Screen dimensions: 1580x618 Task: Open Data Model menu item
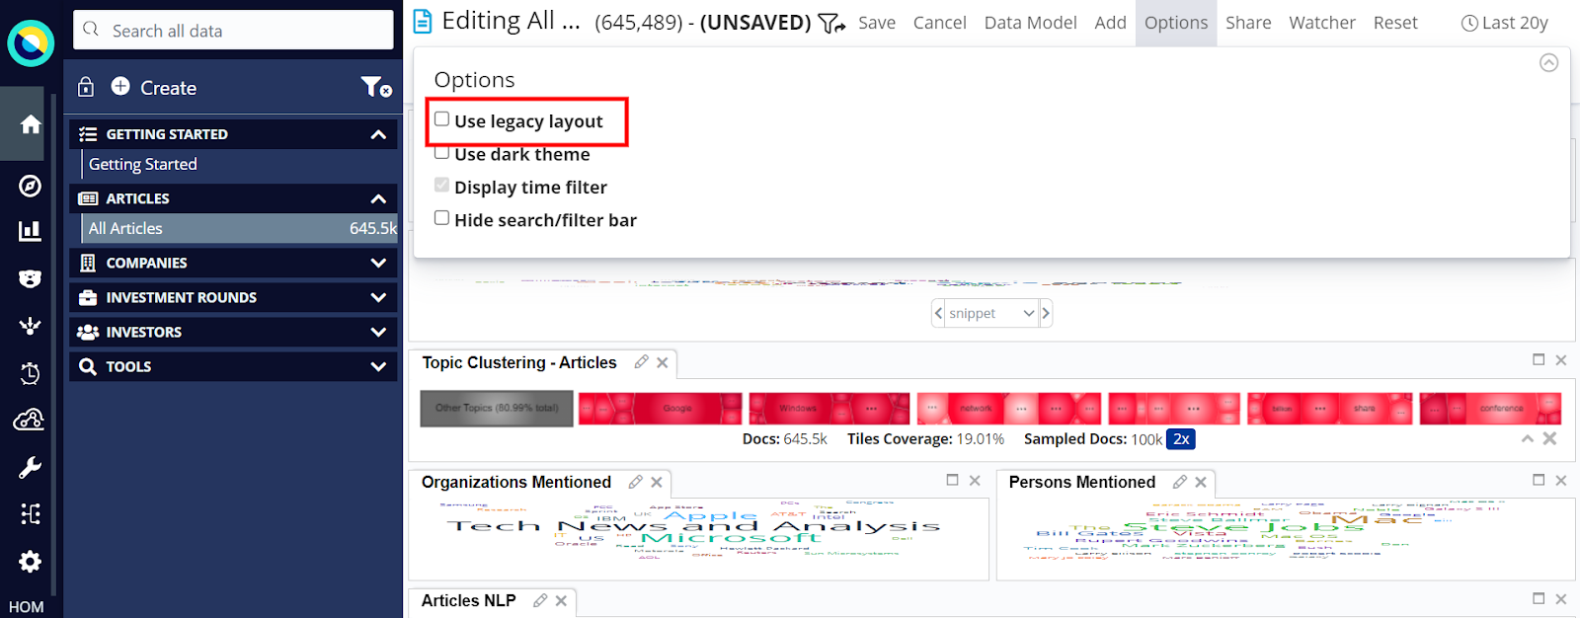[1030, 23]
